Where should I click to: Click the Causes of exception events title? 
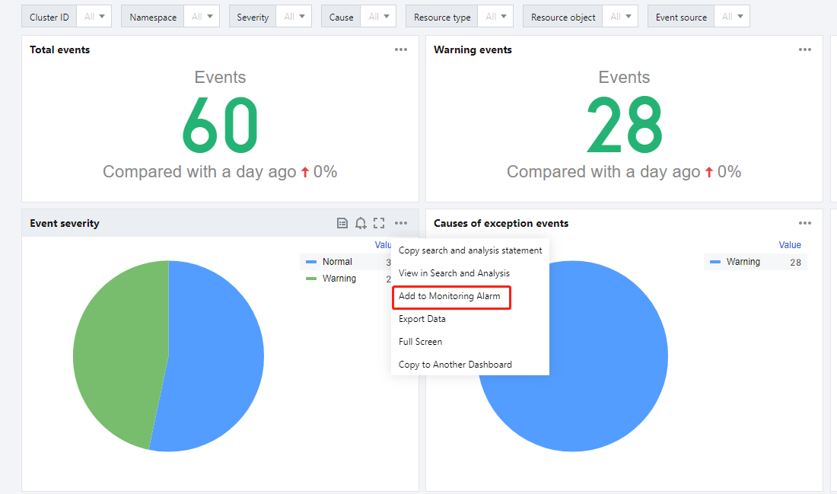click(x=501, y=223)
